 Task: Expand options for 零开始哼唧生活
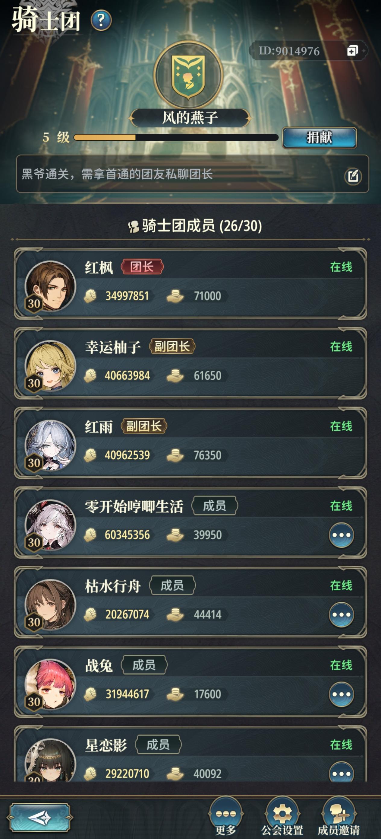tap(341, 535)
